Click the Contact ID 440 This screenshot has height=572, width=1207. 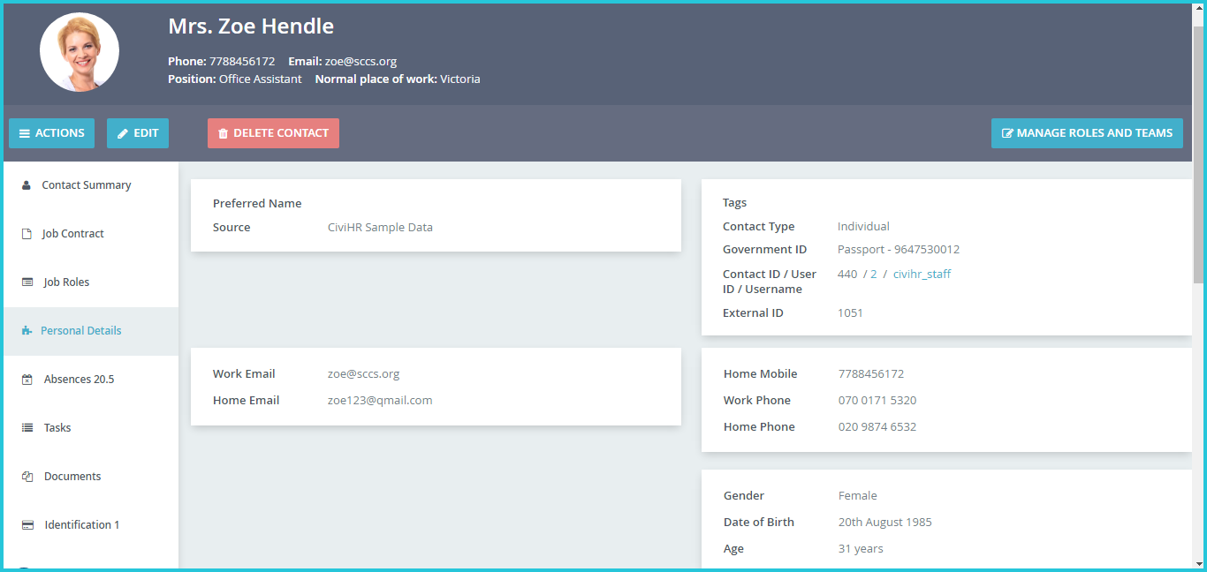click(847, 275)
